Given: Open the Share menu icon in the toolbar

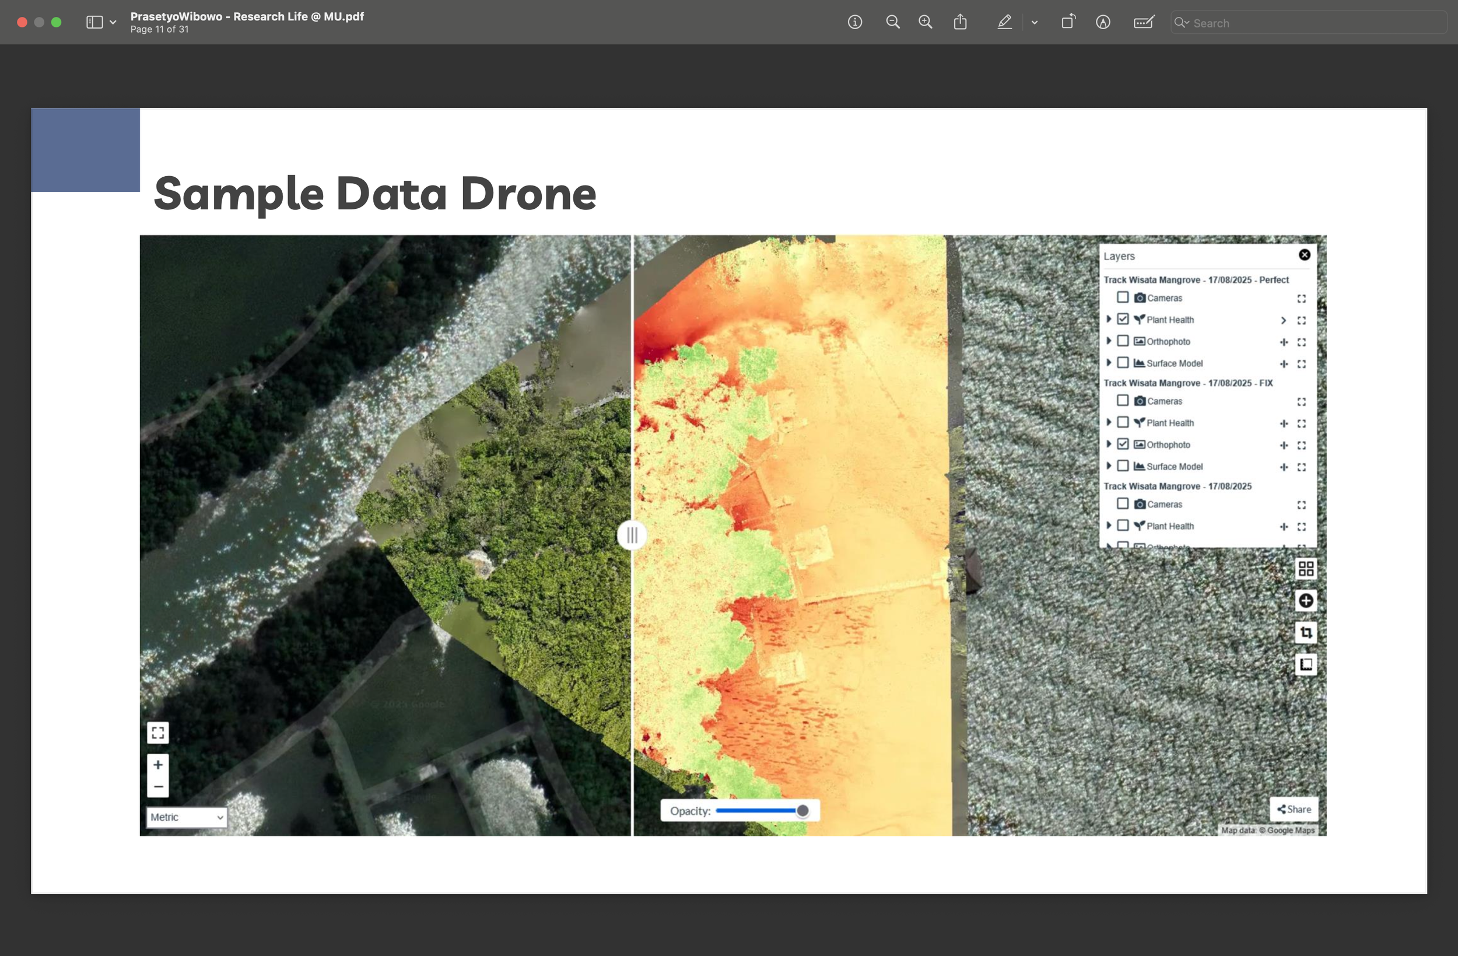Looking at the screenshot, I should tap(960, 23).
